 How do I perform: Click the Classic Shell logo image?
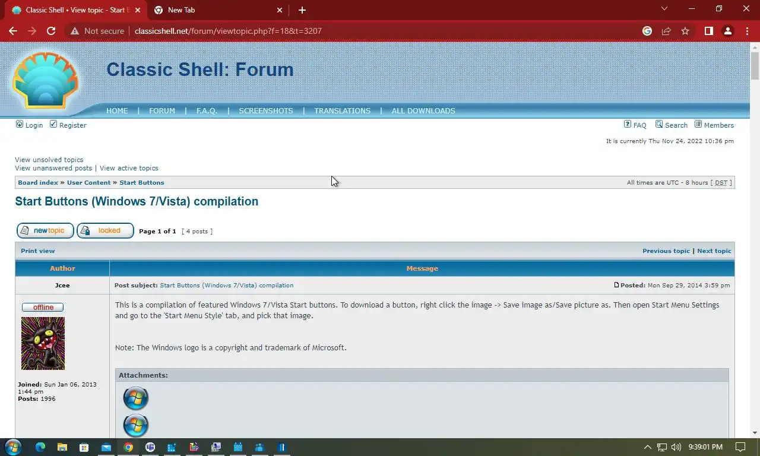click(46, 80)
